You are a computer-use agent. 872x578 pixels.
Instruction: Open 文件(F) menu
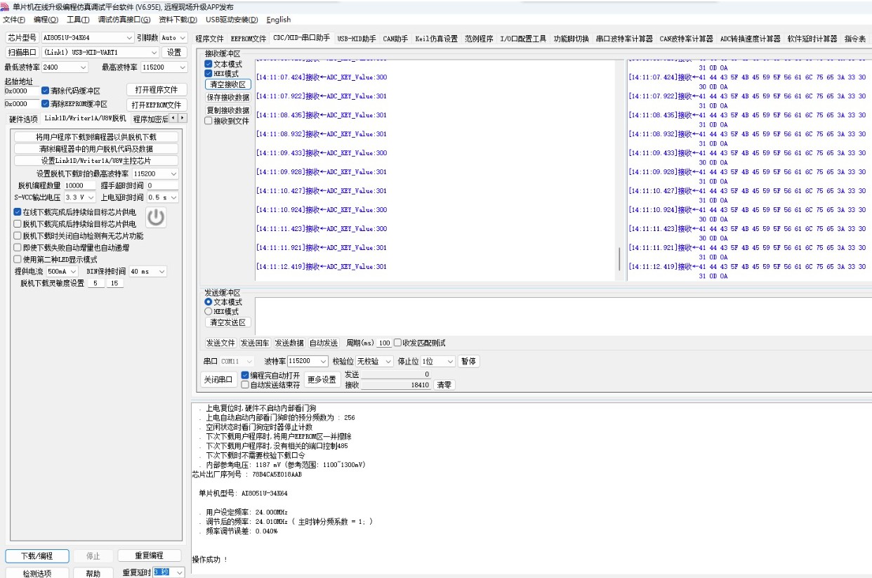[x=14, y=20]
